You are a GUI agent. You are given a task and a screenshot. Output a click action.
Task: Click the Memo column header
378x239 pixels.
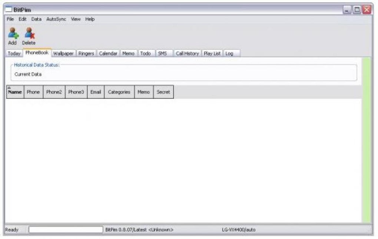(x=144, y=92)
